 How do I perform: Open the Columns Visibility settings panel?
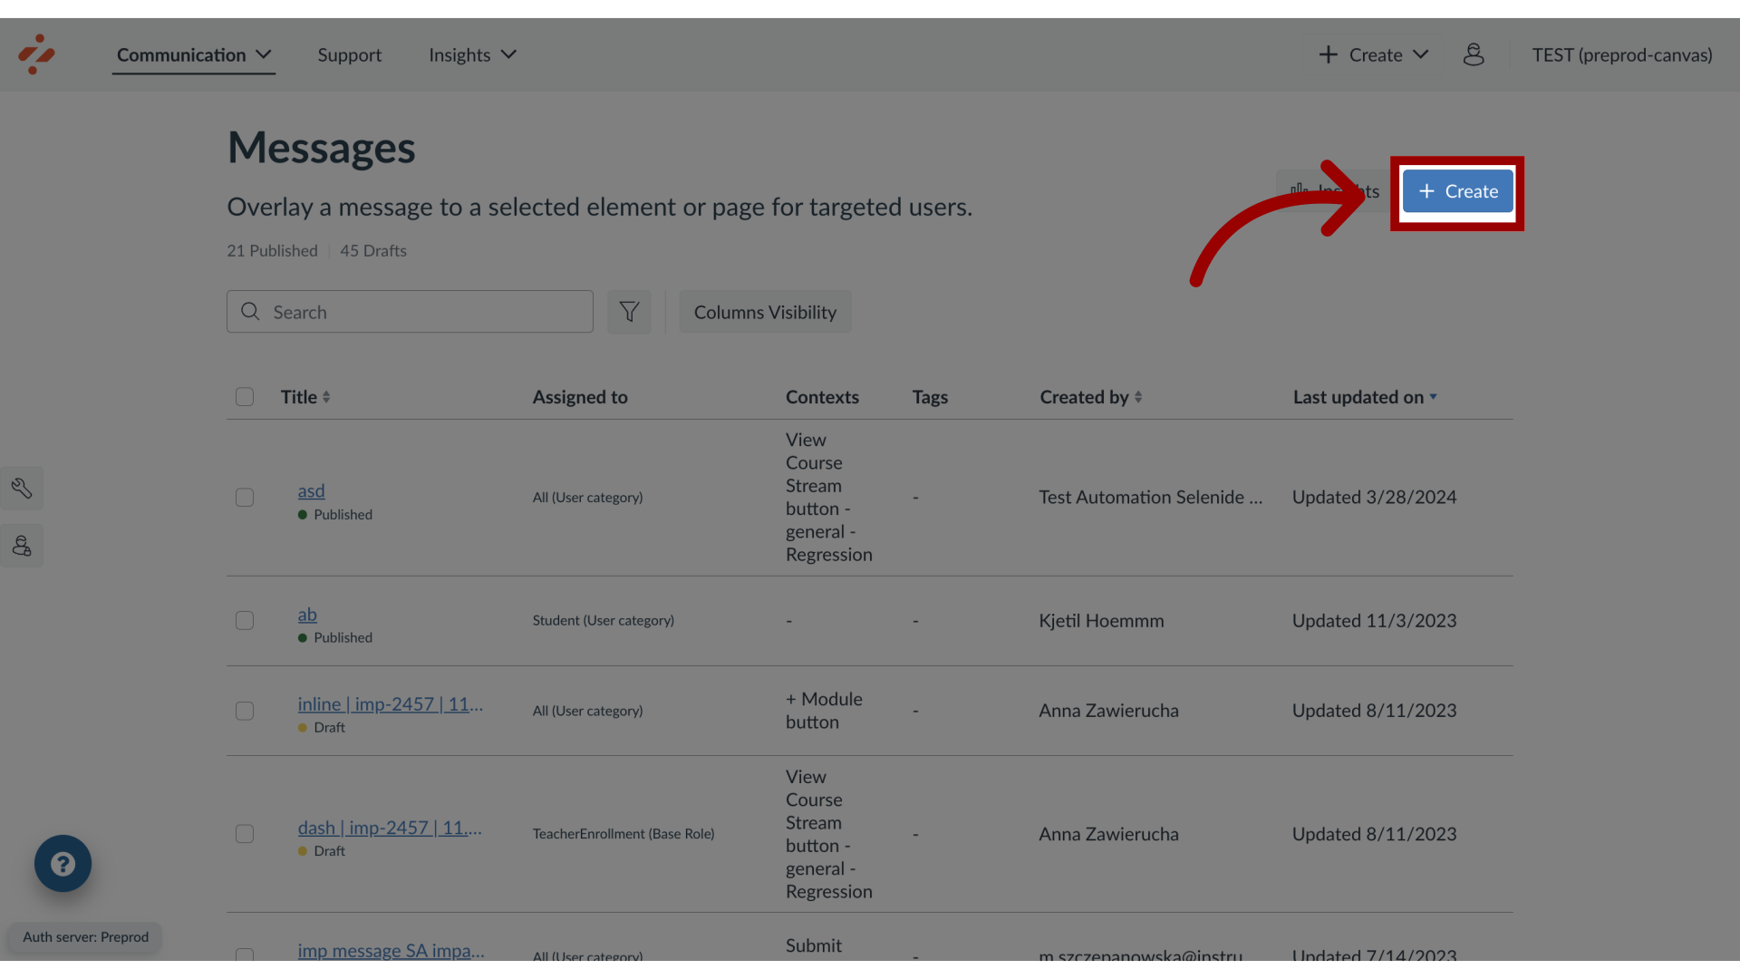[765, 311]
